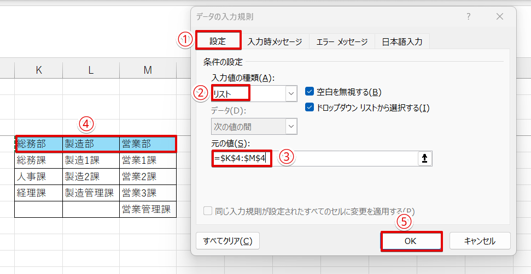Click the help question mark icon

click(468, 17)
